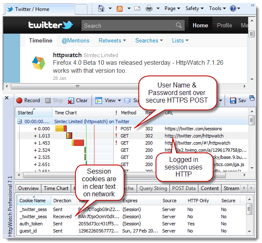Screen dimensions: 262x243
Task: Select the guest_id cookie row
Action: coord(131,231)
